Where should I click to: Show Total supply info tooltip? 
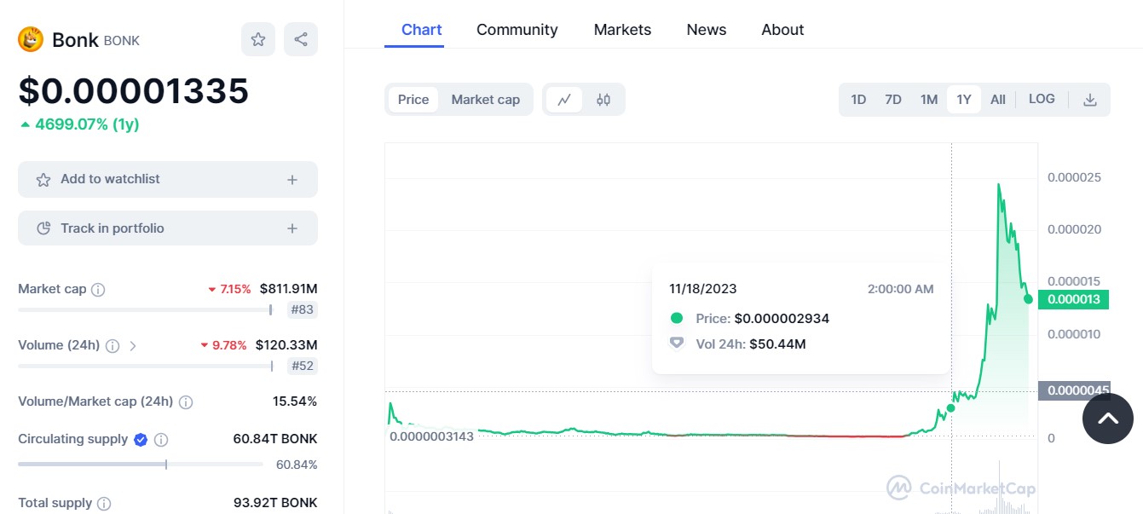tap(104, 504)
